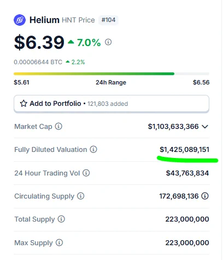This screenshot has width=223, height=260.
Task: Click info icon next to Circulating Supply label
Action: 80,196
